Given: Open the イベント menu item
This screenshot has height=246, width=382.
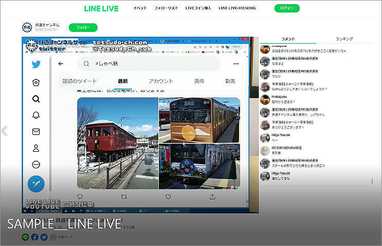Looking at the screenshot, I should tap(140, 8).
